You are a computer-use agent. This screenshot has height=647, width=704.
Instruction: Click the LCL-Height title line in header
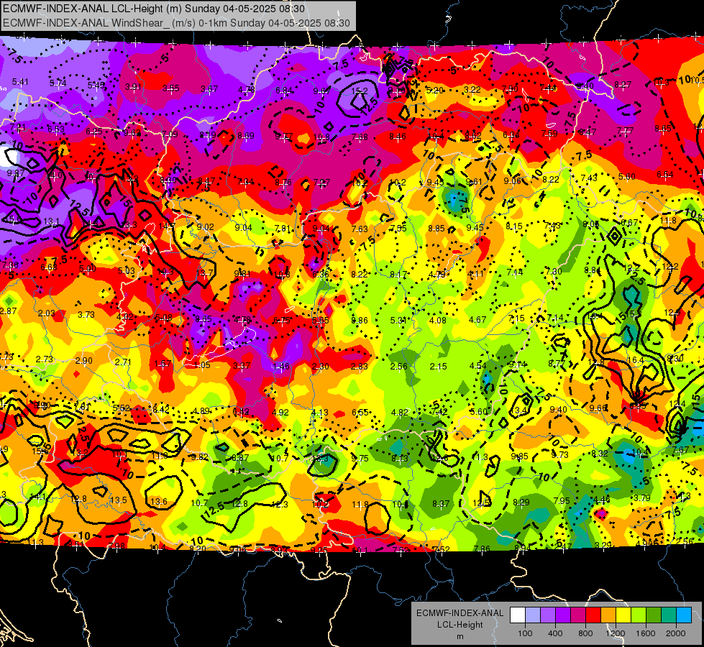tap(154, 9)
